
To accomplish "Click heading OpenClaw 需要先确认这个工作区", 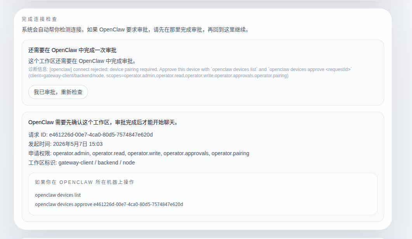I will click(104, 123).
